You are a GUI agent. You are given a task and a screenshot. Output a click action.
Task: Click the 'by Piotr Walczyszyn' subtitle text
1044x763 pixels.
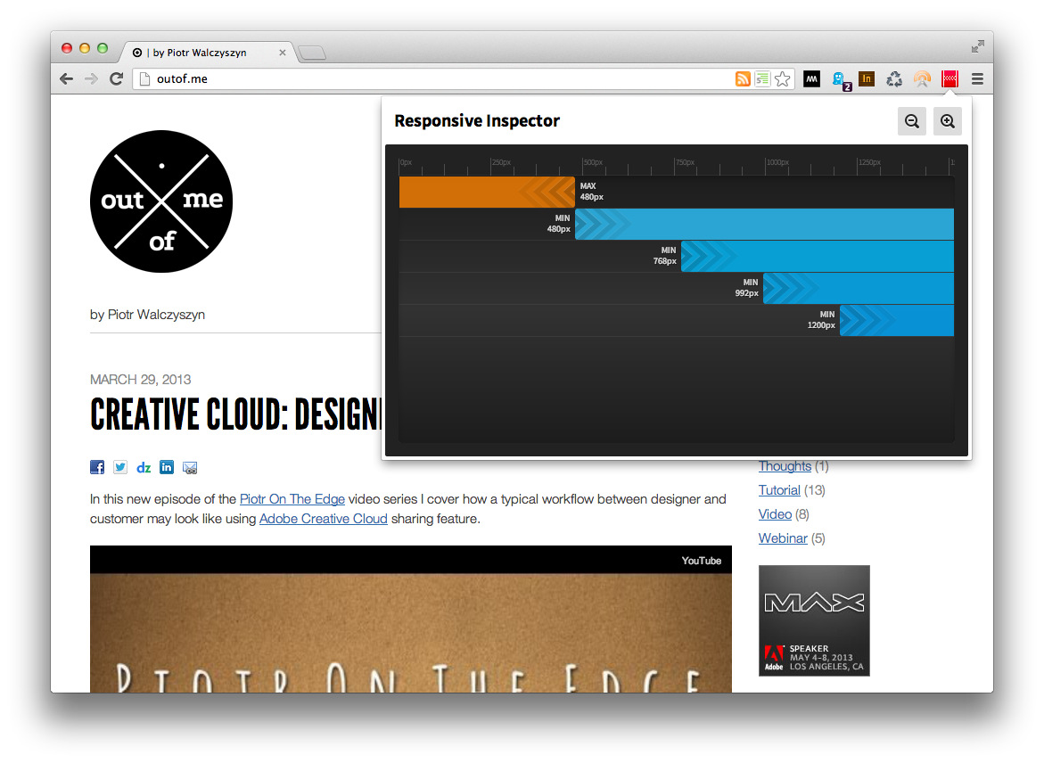coord(147,315)
